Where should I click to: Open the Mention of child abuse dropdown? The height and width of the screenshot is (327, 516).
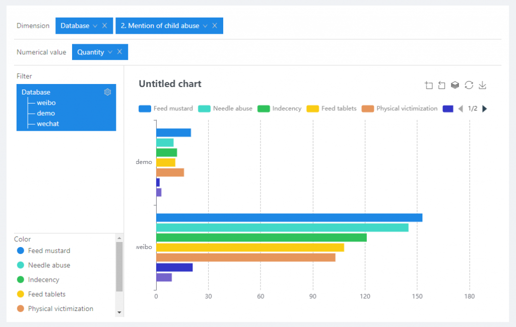point(205,26)
